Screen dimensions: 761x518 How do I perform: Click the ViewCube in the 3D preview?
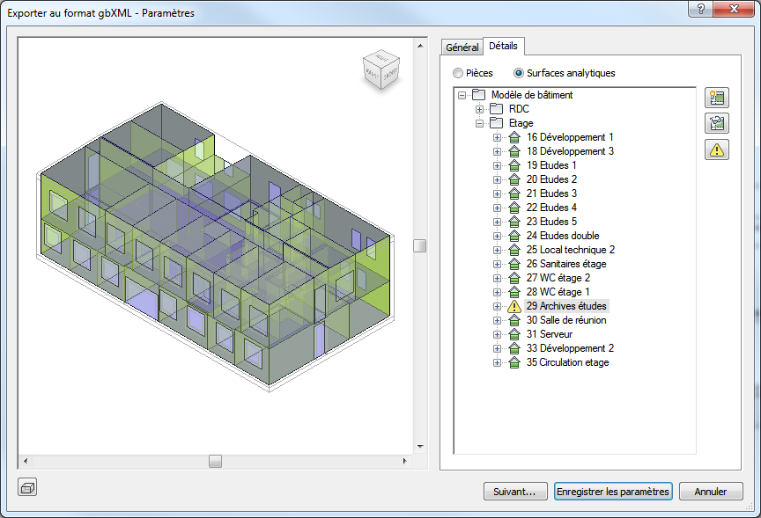tap(381, 69)
